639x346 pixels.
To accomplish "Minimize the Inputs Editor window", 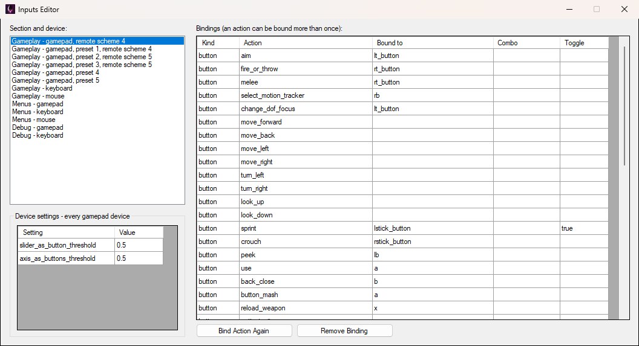I will point(569,9).
